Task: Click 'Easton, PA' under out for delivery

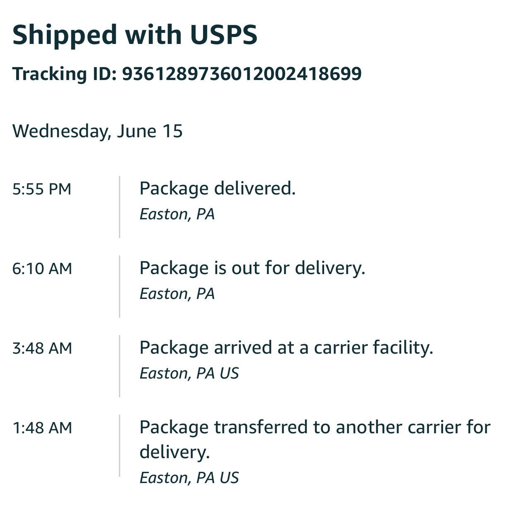Action: [177, 294]
